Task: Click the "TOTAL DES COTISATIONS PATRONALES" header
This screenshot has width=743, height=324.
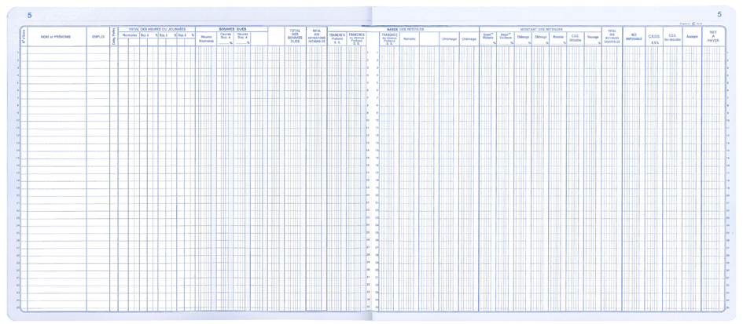Action: pos(317,36)
